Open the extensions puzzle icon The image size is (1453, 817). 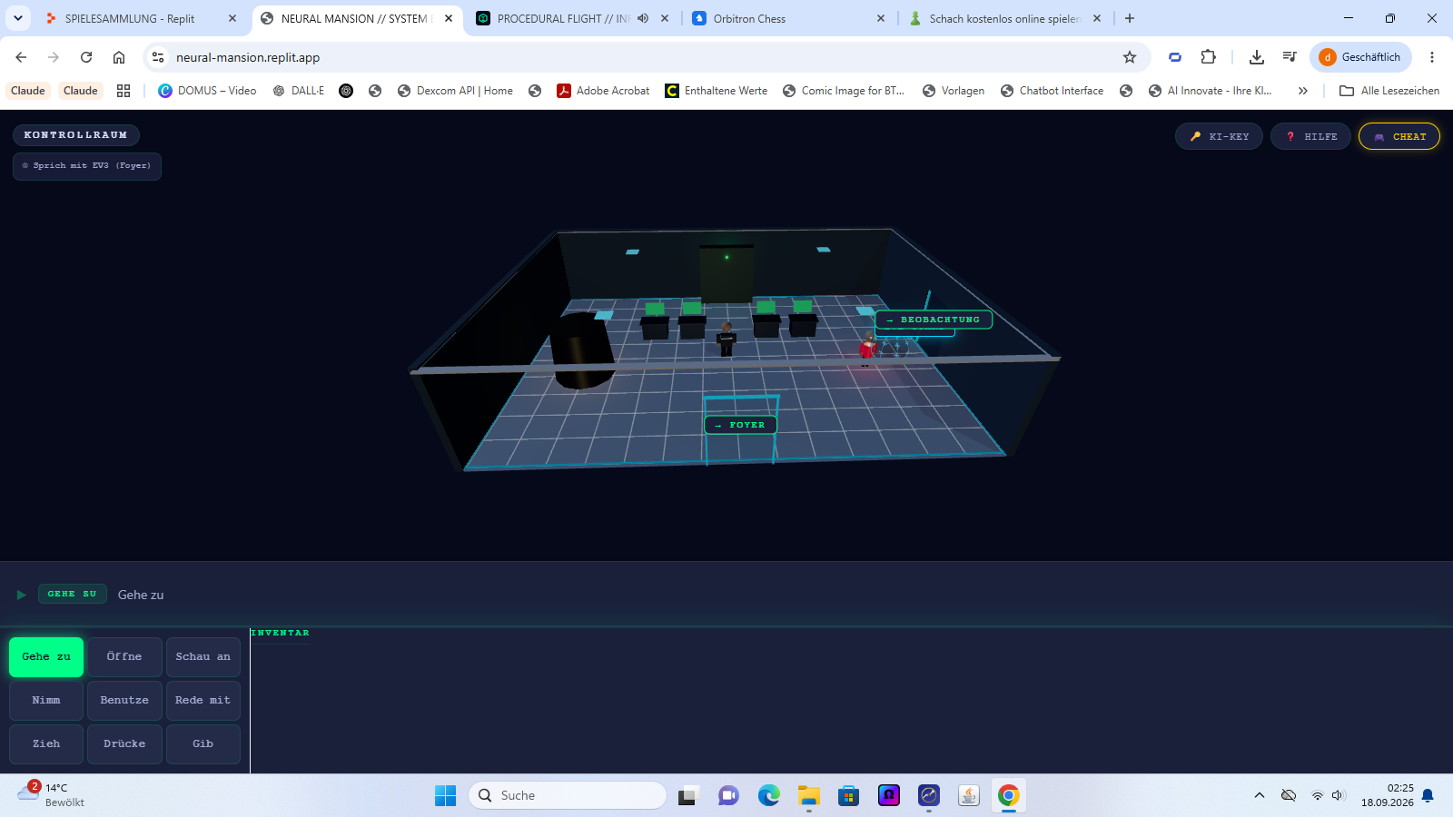[x=1208, y=57]
